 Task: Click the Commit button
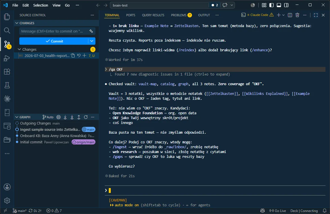point(54,41)
